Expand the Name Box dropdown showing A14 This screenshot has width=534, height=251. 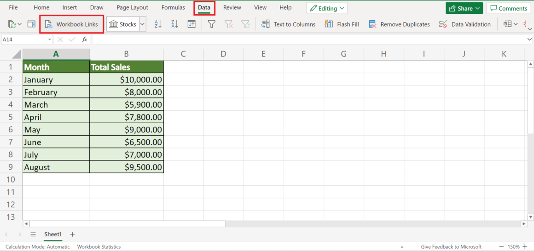[49, 40]
